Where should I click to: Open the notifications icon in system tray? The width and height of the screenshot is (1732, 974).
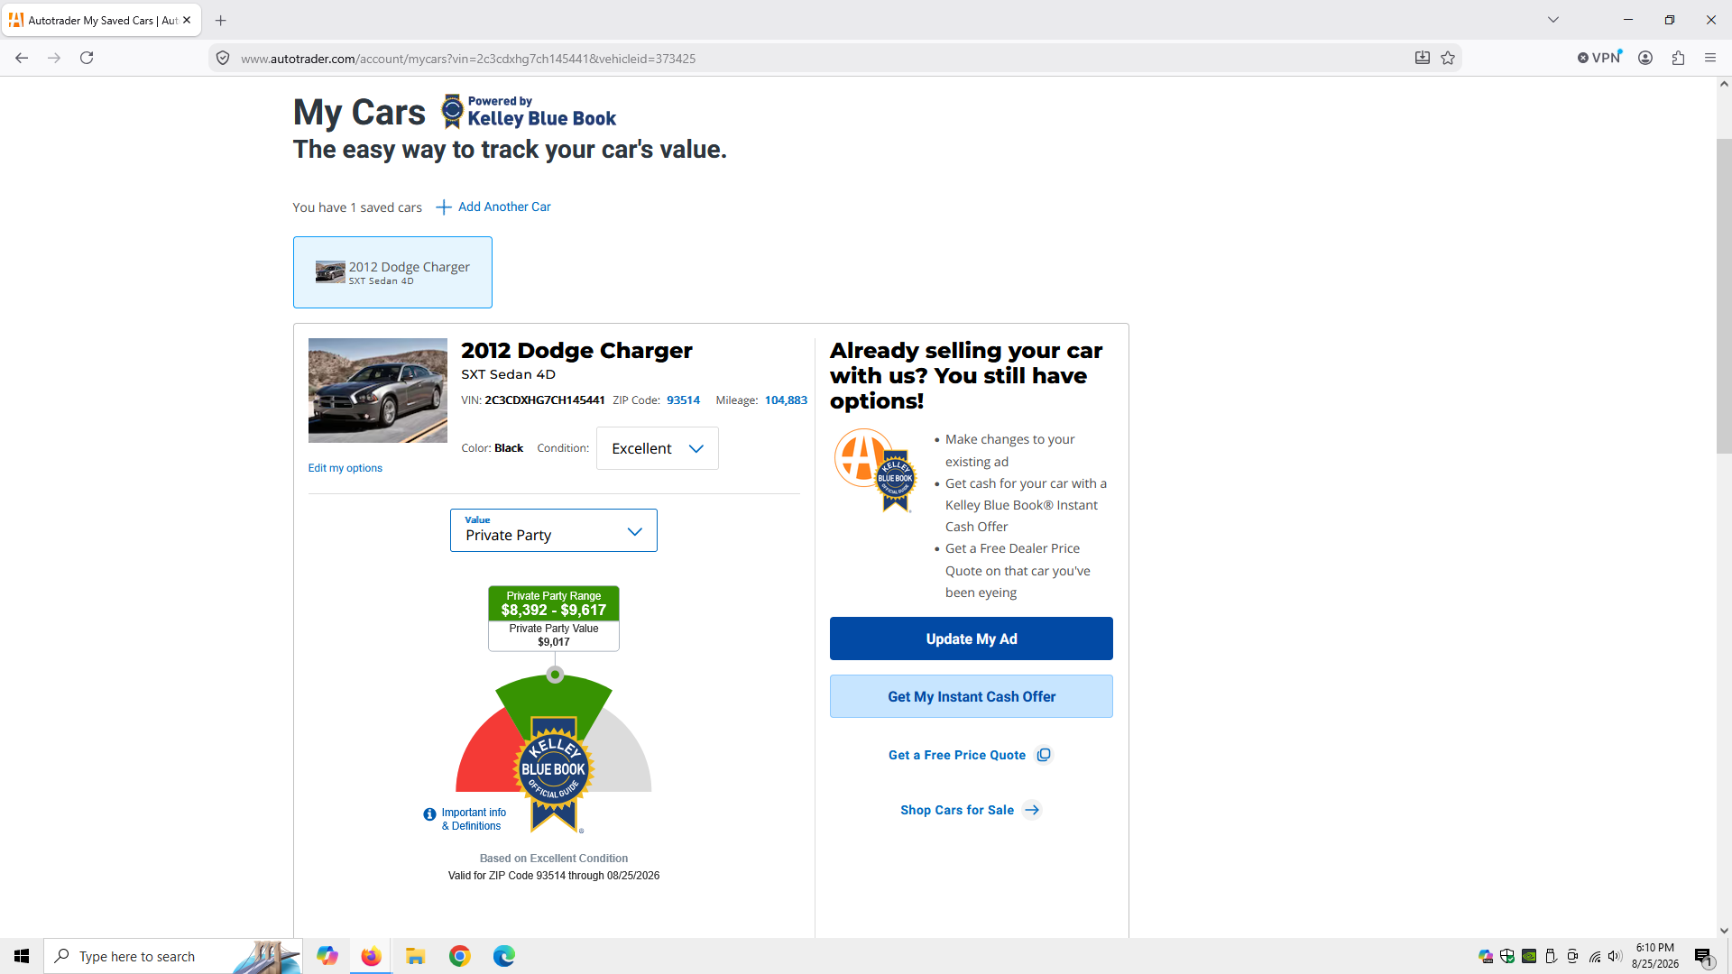click(x=1703, y=956)
